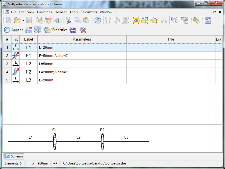Click the schema pump hand with arrows icon
225x169 pixels.
pos(48,20)
